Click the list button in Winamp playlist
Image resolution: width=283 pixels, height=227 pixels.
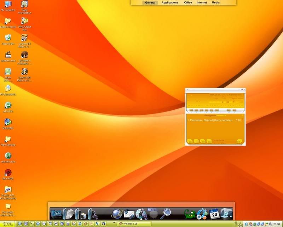pos(239,142)
